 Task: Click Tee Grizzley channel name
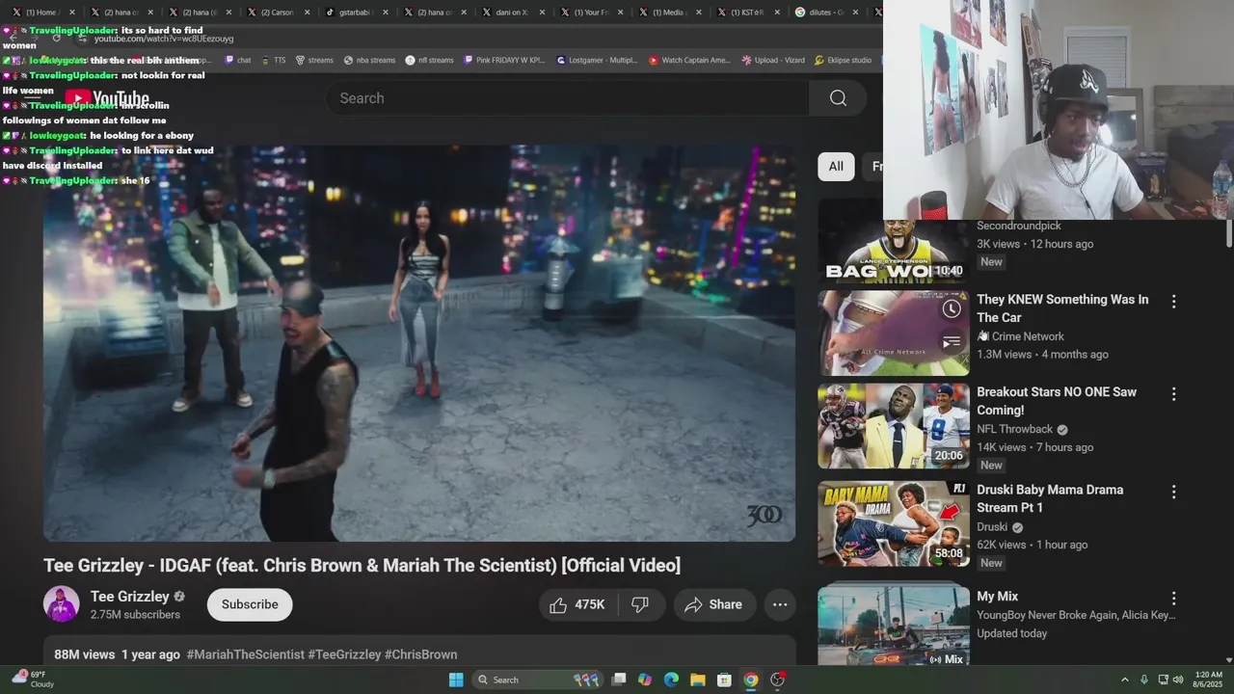(x=129, y=597)
